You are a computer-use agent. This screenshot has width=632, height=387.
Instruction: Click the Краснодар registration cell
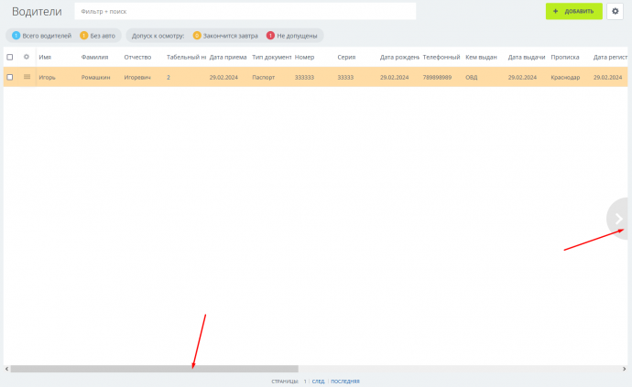[565, 78]
